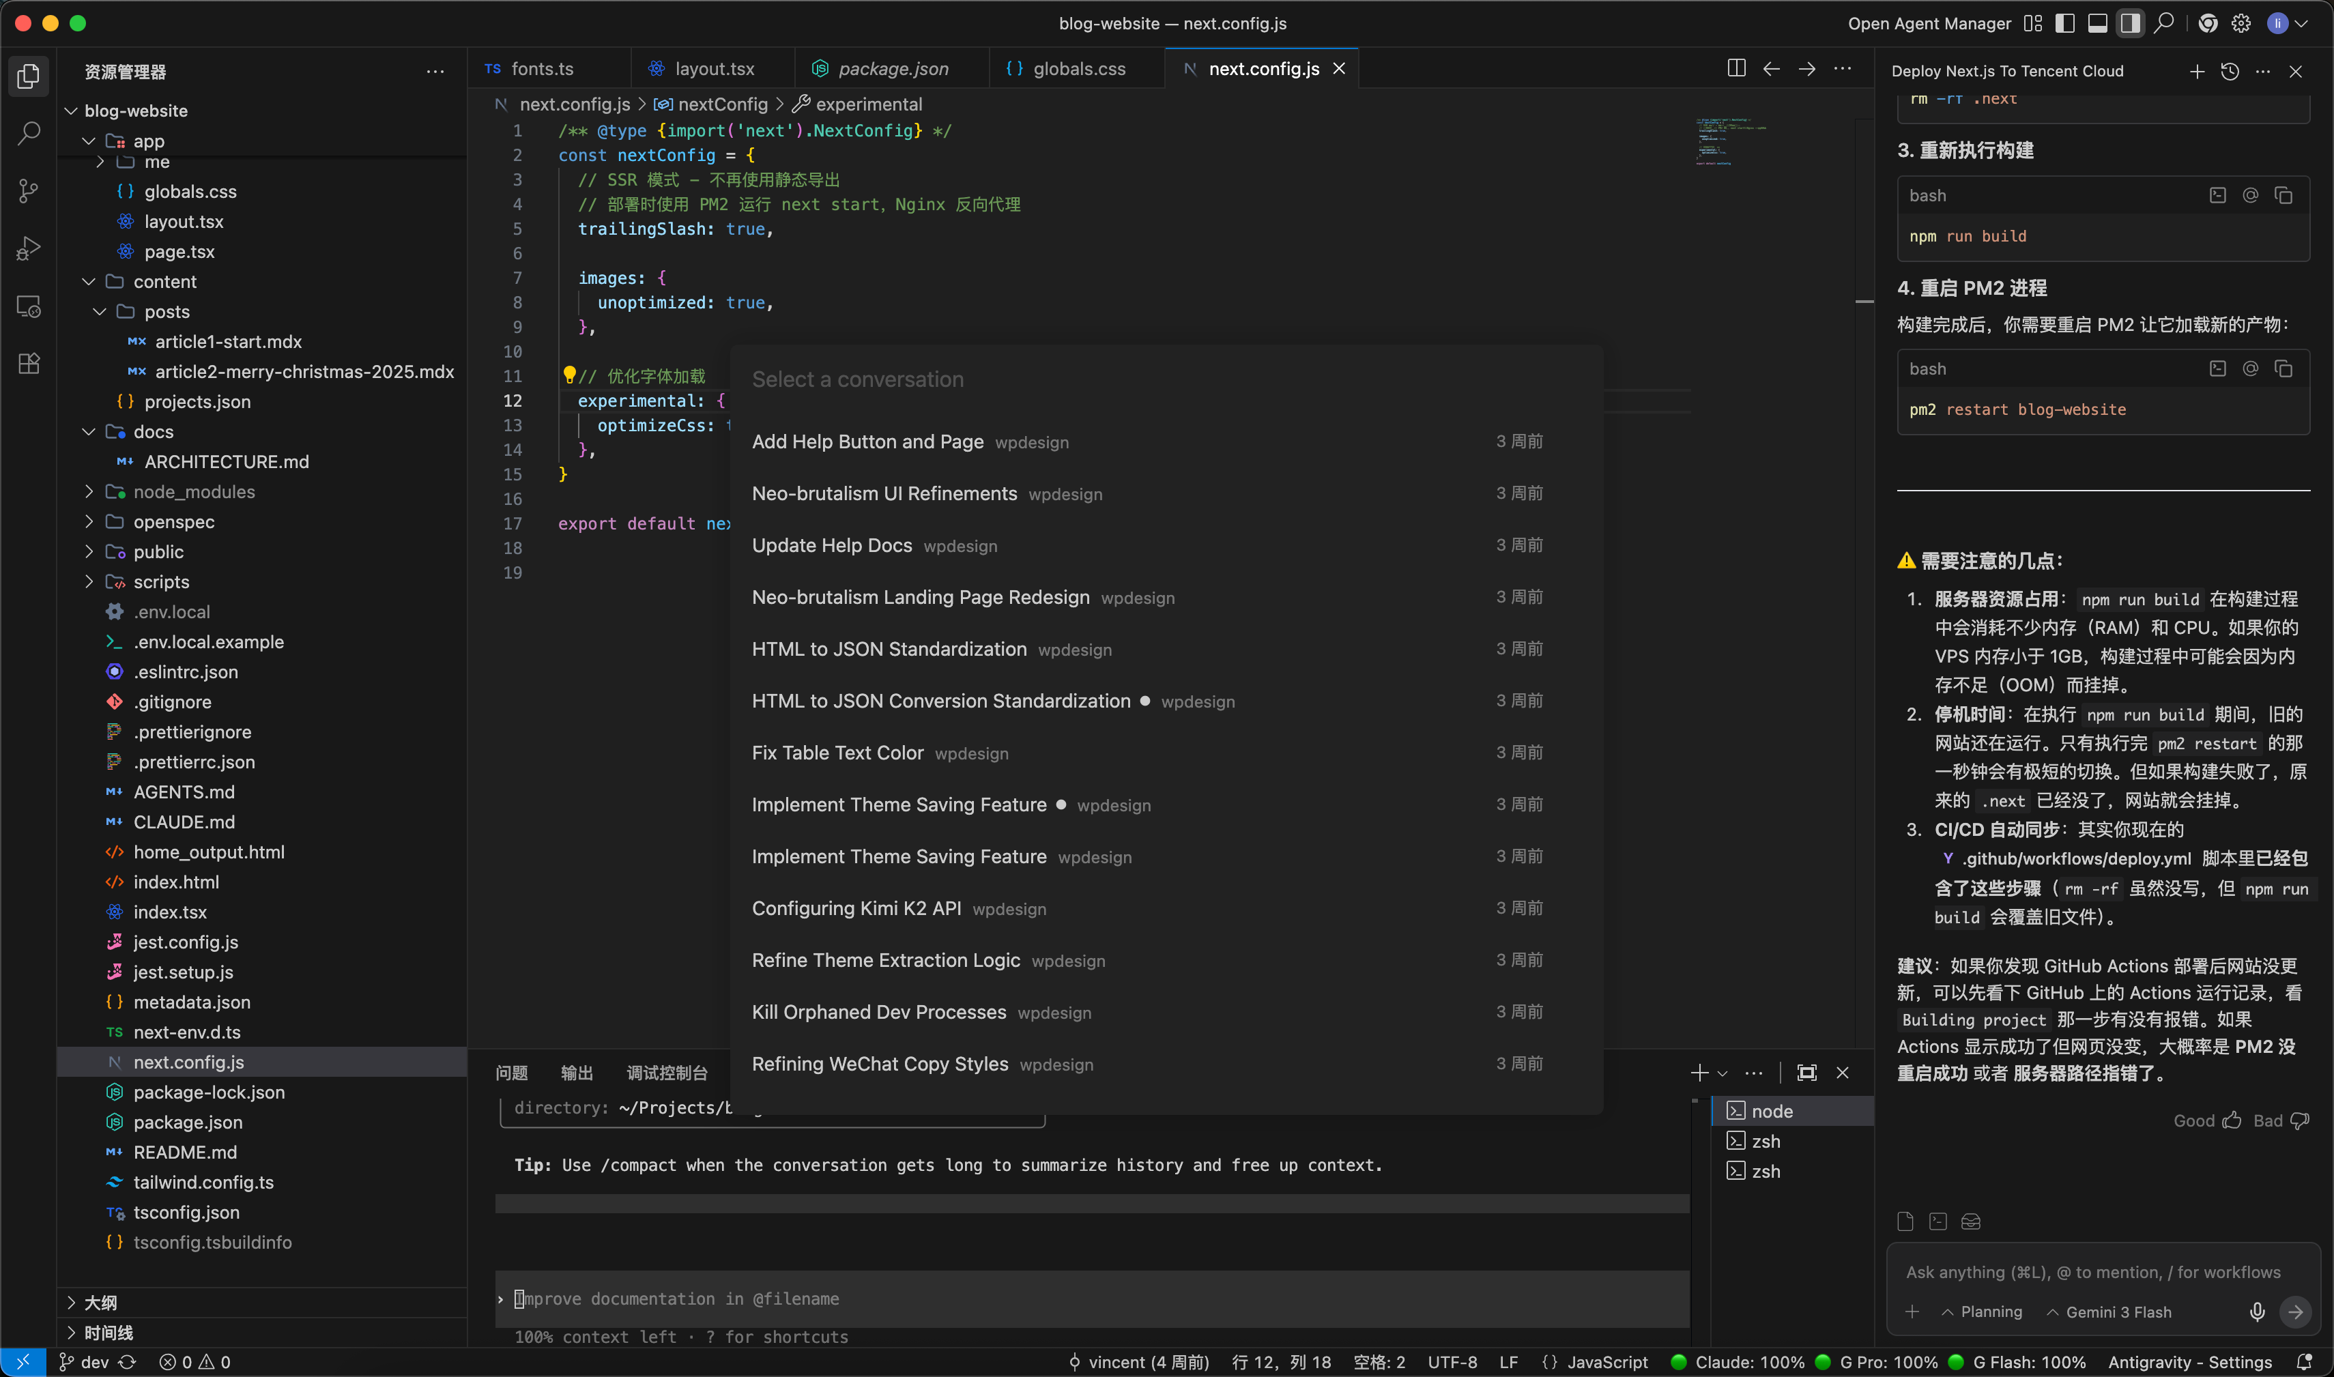This screenshot has height=1377, width=2334.
Task: Copy the pm2 restart code block
Action: tap(2284, 369)
